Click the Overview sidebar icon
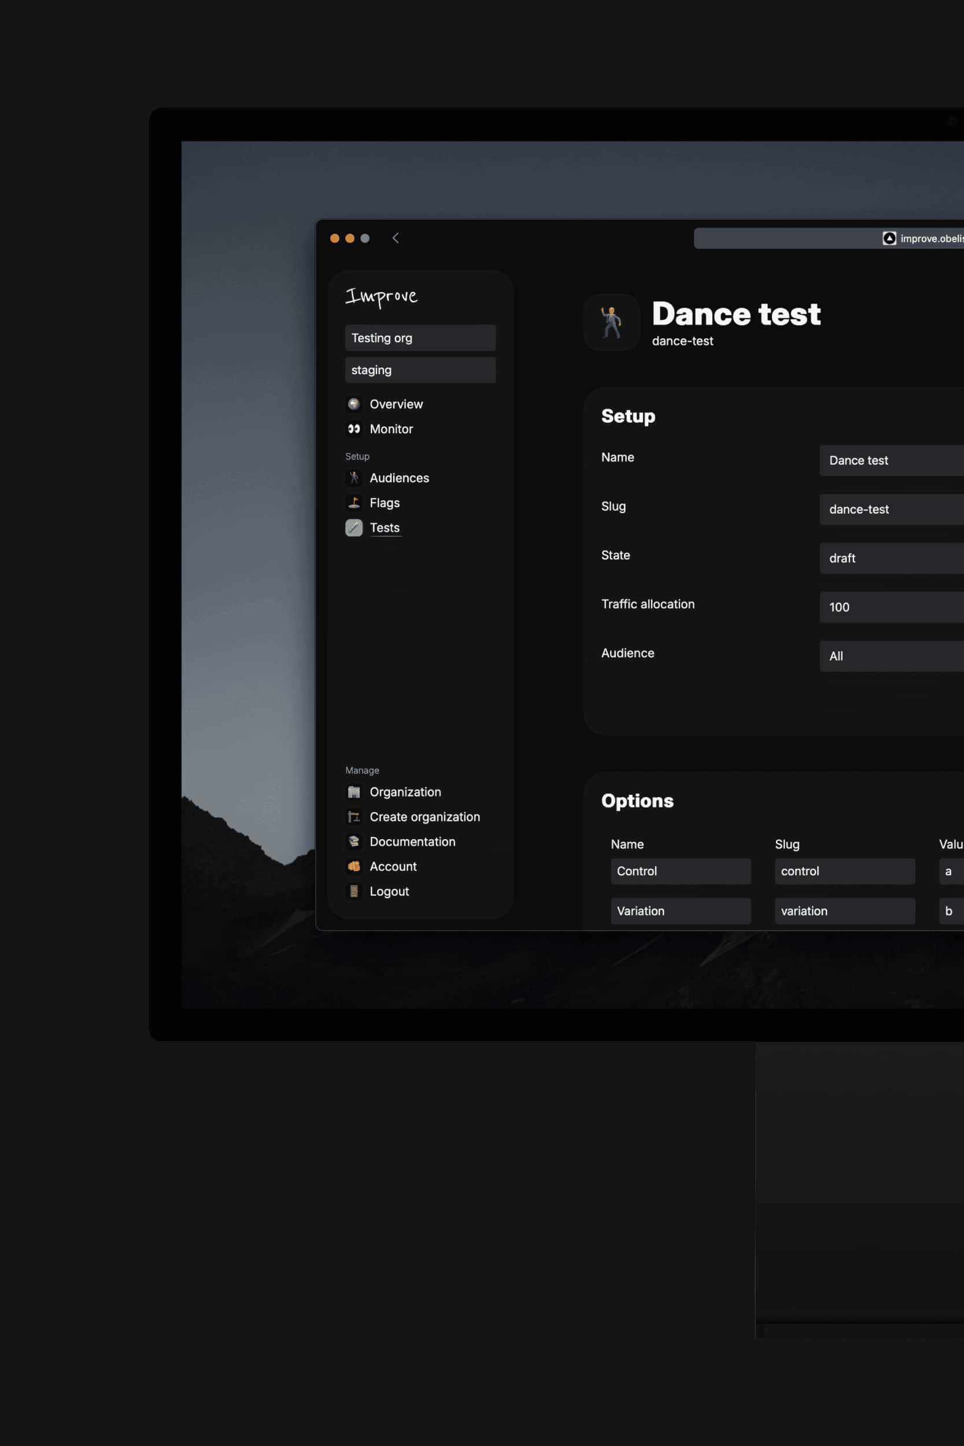This screenshot has width=964, height=1446. (353, 404)
